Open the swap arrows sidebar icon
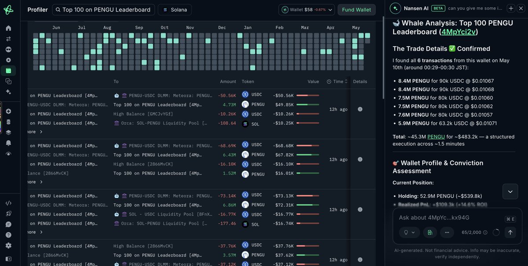Image resolution: width=528 pixels, height=266 pixels. [x=8, y=39]
